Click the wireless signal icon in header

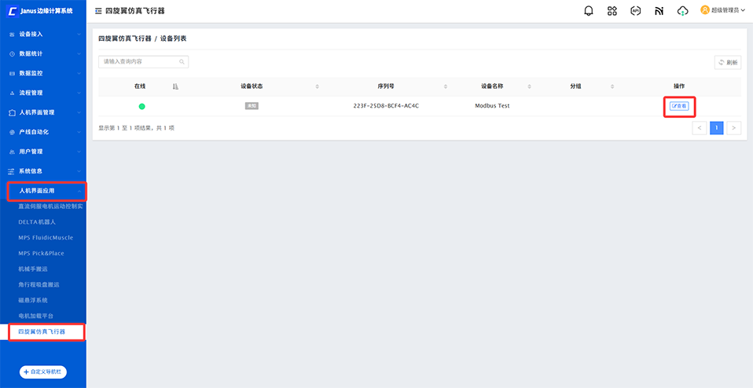coord(659,10)
